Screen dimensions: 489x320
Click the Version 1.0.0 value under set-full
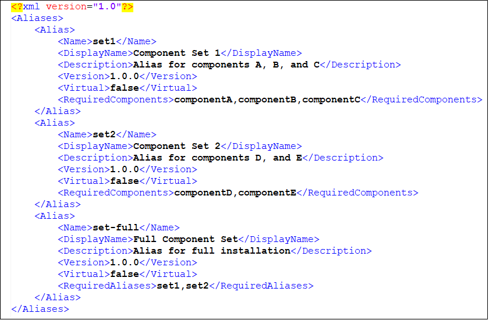pyautogui.click(x=125, y=262)
